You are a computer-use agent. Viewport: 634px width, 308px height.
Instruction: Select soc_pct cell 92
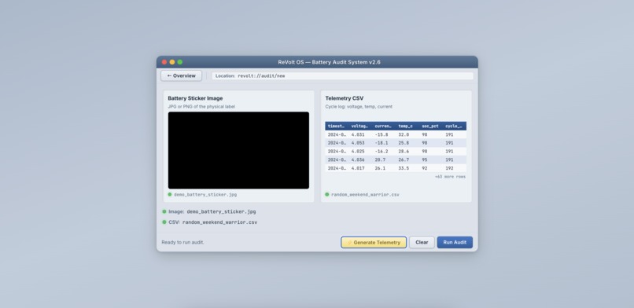tap(425, 168)
